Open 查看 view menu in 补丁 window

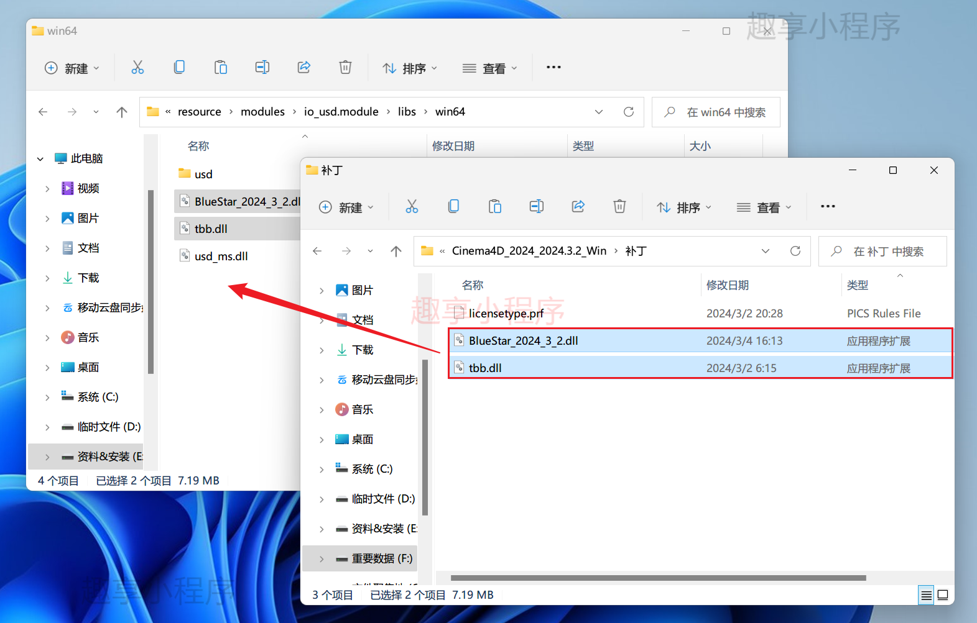764,207
